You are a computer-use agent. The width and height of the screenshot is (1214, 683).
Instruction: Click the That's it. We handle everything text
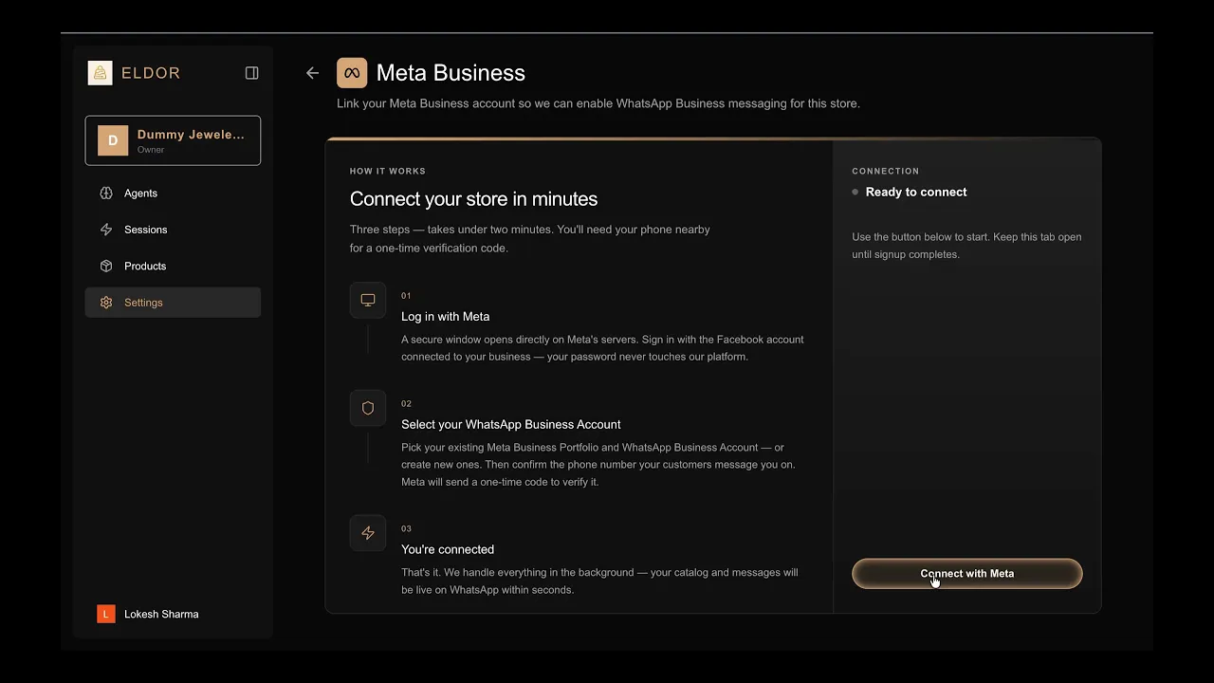[x=599, y=581]
